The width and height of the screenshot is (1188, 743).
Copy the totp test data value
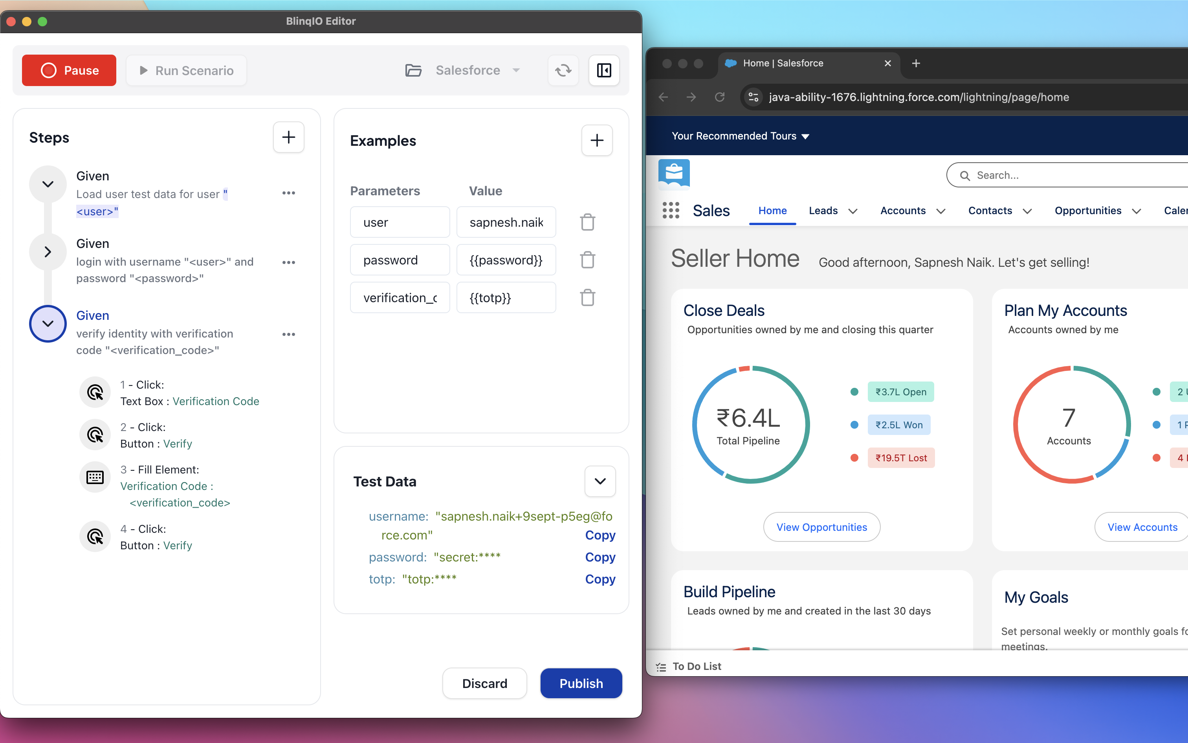(600, 579)
